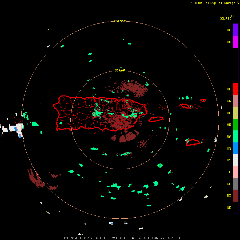The width and height of the screenshot is (240, 240).
Task: Click the "IC" legend label
Action: (229, 172)
